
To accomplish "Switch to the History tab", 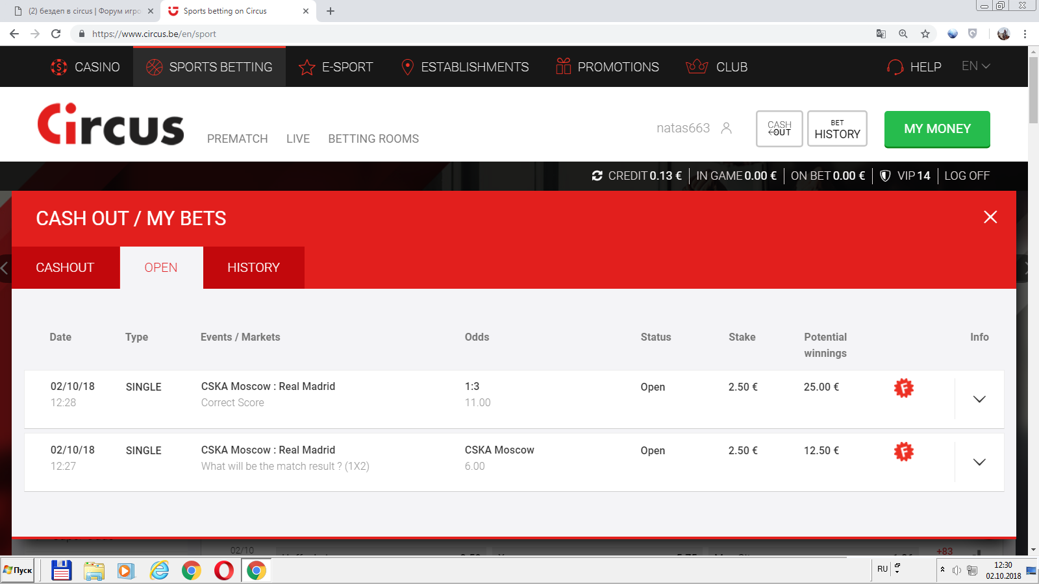I will point(253,267).
